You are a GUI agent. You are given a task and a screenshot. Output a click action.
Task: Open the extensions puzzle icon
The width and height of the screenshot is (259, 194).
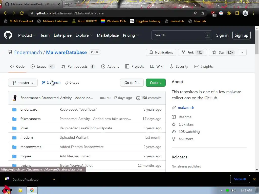pyautogui.click(x=229, y=13)
